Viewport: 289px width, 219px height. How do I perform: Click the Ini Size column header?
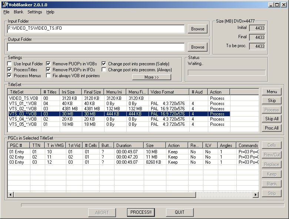pyautogui.click(x=71, y=92)
